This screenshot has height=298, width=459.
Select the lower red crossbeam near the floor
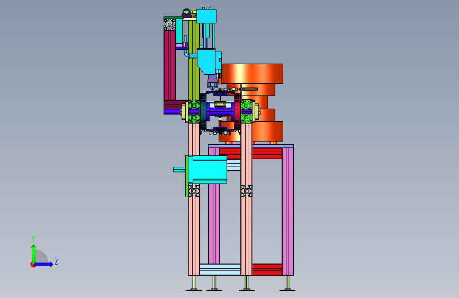coord(267,269)
